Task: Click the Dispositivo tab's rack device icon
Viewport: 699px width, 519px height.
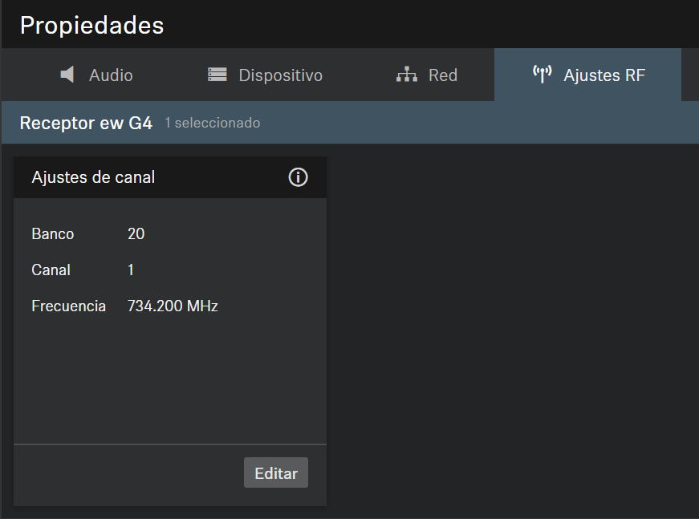Action: 217,75
